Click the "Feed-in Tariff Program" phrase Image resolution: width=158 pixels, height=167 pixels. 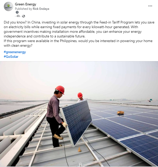click(116, 22)
